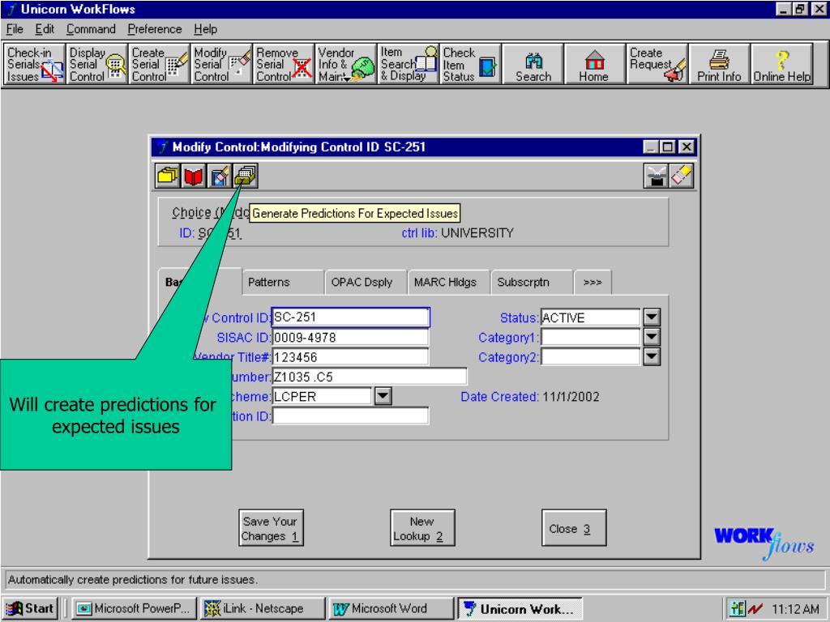Screen dimensions: 830x622
Task: Click the Save Your Changes button
Action: click(x=271, y=528)
